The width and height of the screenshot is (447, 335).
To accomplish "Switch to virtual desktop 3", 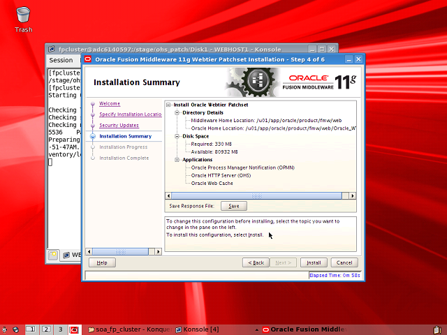I will pyautogui.click(x=61, y=329).
